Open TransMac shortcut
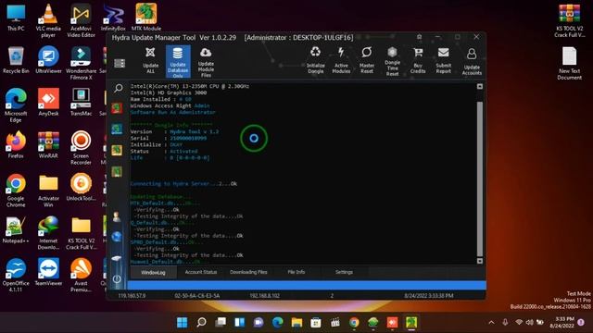This screenshot has height=333, width=593. click(81, 103)
